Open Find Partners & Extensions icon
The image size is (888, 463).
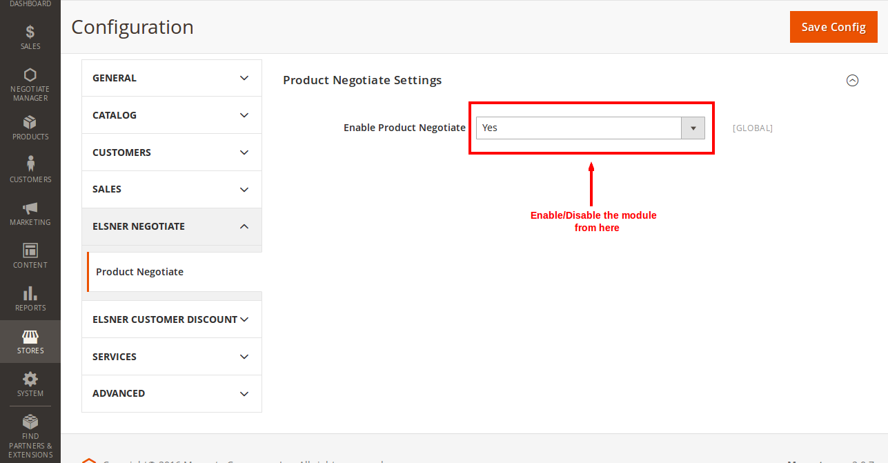tap(30, 422)
